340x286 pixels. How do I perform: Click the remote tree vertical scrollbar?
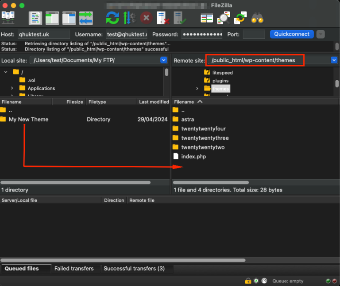[x=337, y=84]
